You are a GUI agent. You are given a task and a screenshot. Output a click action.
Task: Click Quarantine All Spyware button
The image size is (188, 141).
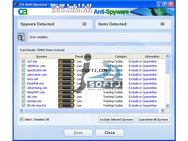(153, 120)
